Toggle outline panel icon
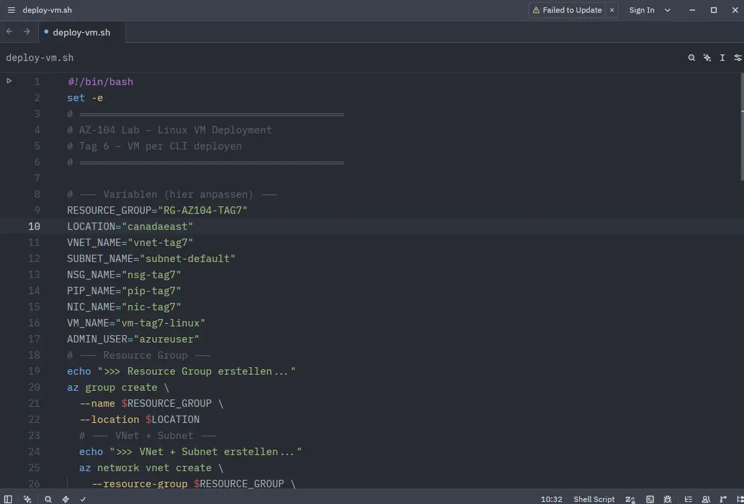744x504 pixels. [688, 499]
